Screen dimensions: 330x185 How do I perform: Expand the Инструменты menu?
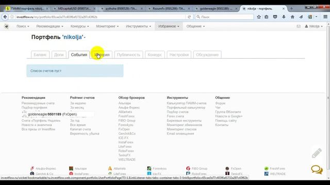[139, 26]
